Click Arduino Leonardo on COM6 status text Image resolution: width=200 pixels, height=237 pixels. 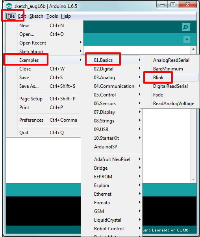click(x=165, y=230)
